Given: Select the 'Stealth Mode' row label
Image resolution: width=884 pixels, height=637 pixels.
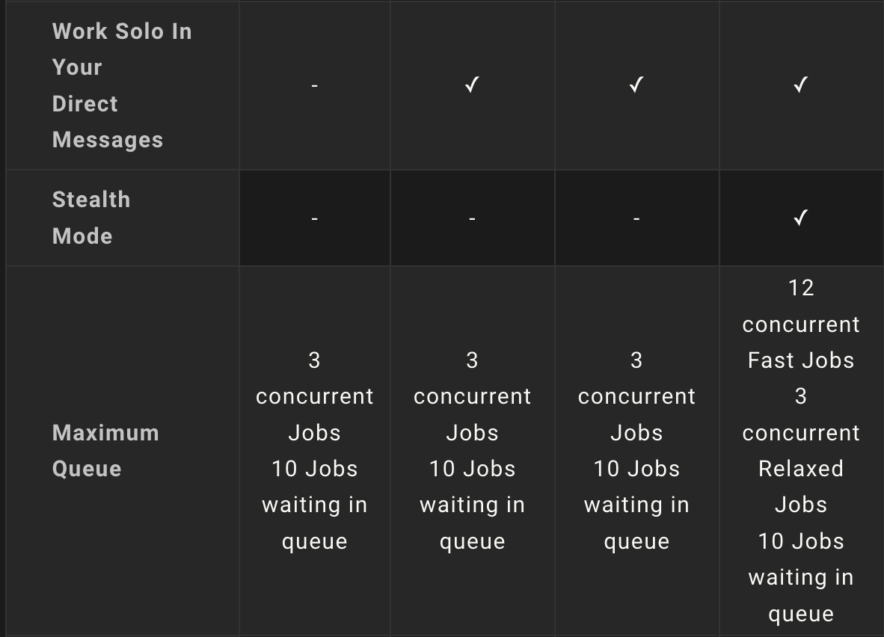Looking at the screenshot, I should tap(91, 218).
